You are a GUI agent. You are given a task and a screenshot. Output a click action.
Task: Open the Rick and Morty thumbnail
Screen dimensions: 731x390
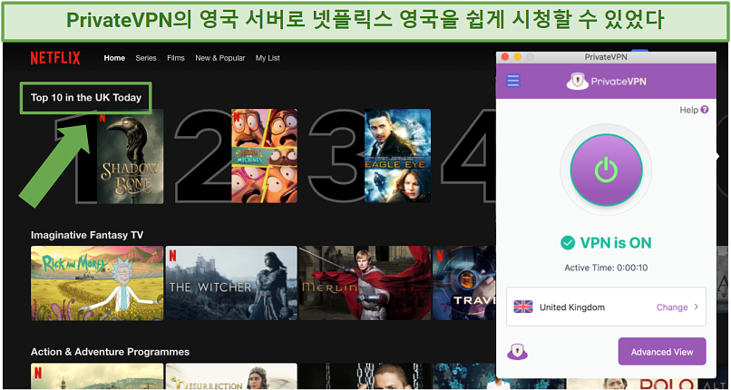point(97,283)
